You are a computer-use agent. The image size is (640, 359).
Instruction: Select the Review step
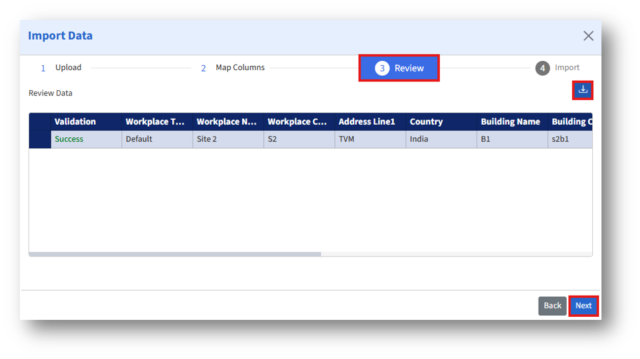click(399, 68)
